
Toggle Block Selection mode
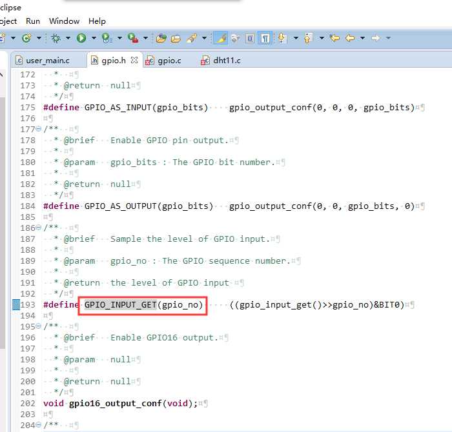pyautogui.click(x=250, y=38)
